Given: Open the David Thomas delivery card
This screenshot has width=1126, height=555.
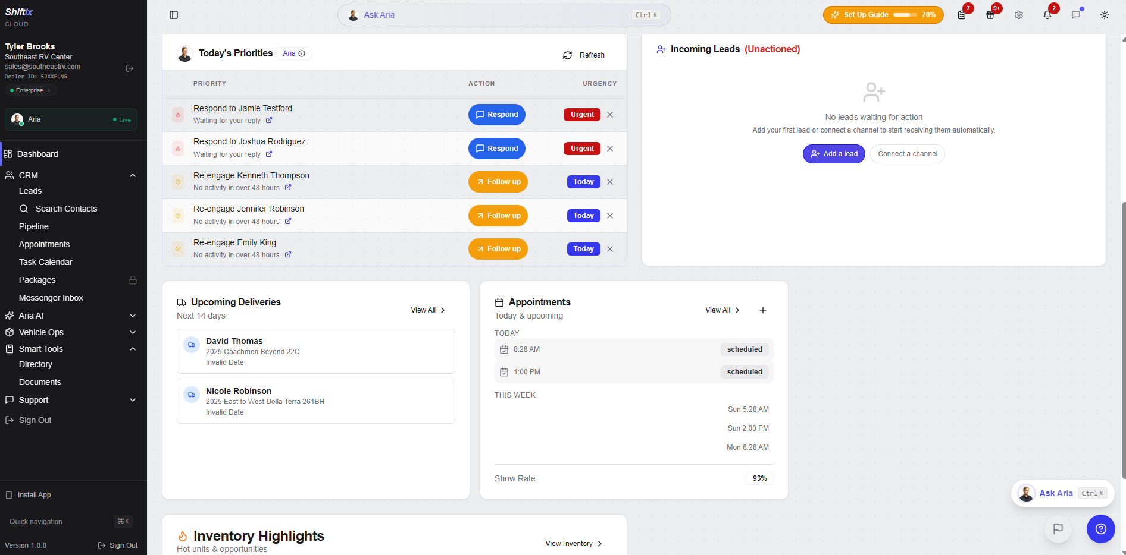Looking at the screenshot, I should click(316, 351).
